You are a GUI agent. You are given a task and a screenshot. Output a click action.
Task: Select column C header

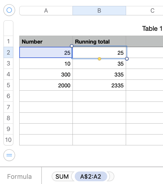pos(152,11)
